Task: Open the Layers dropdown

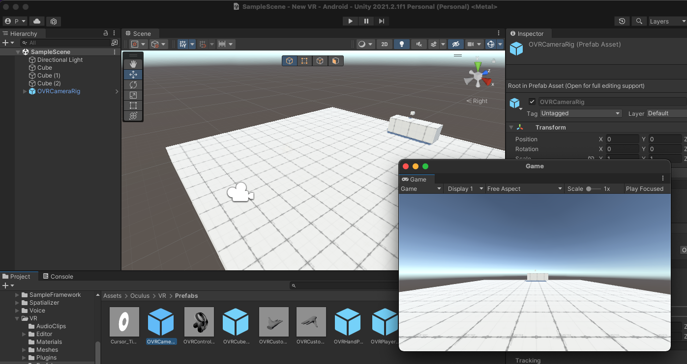Action: [667, 21]
